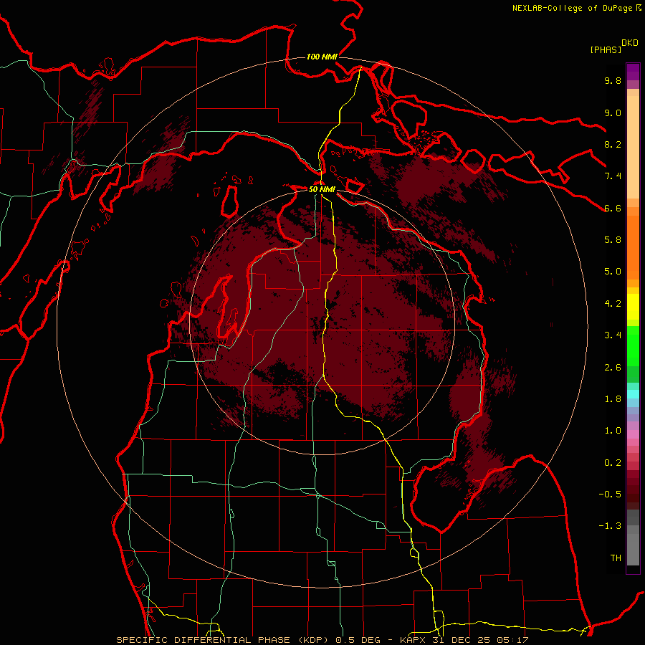Image resolution: width=645 pixels, height=645 pixels.
Task: Click the 0.2 value on color scale
Action: (613, 462)
